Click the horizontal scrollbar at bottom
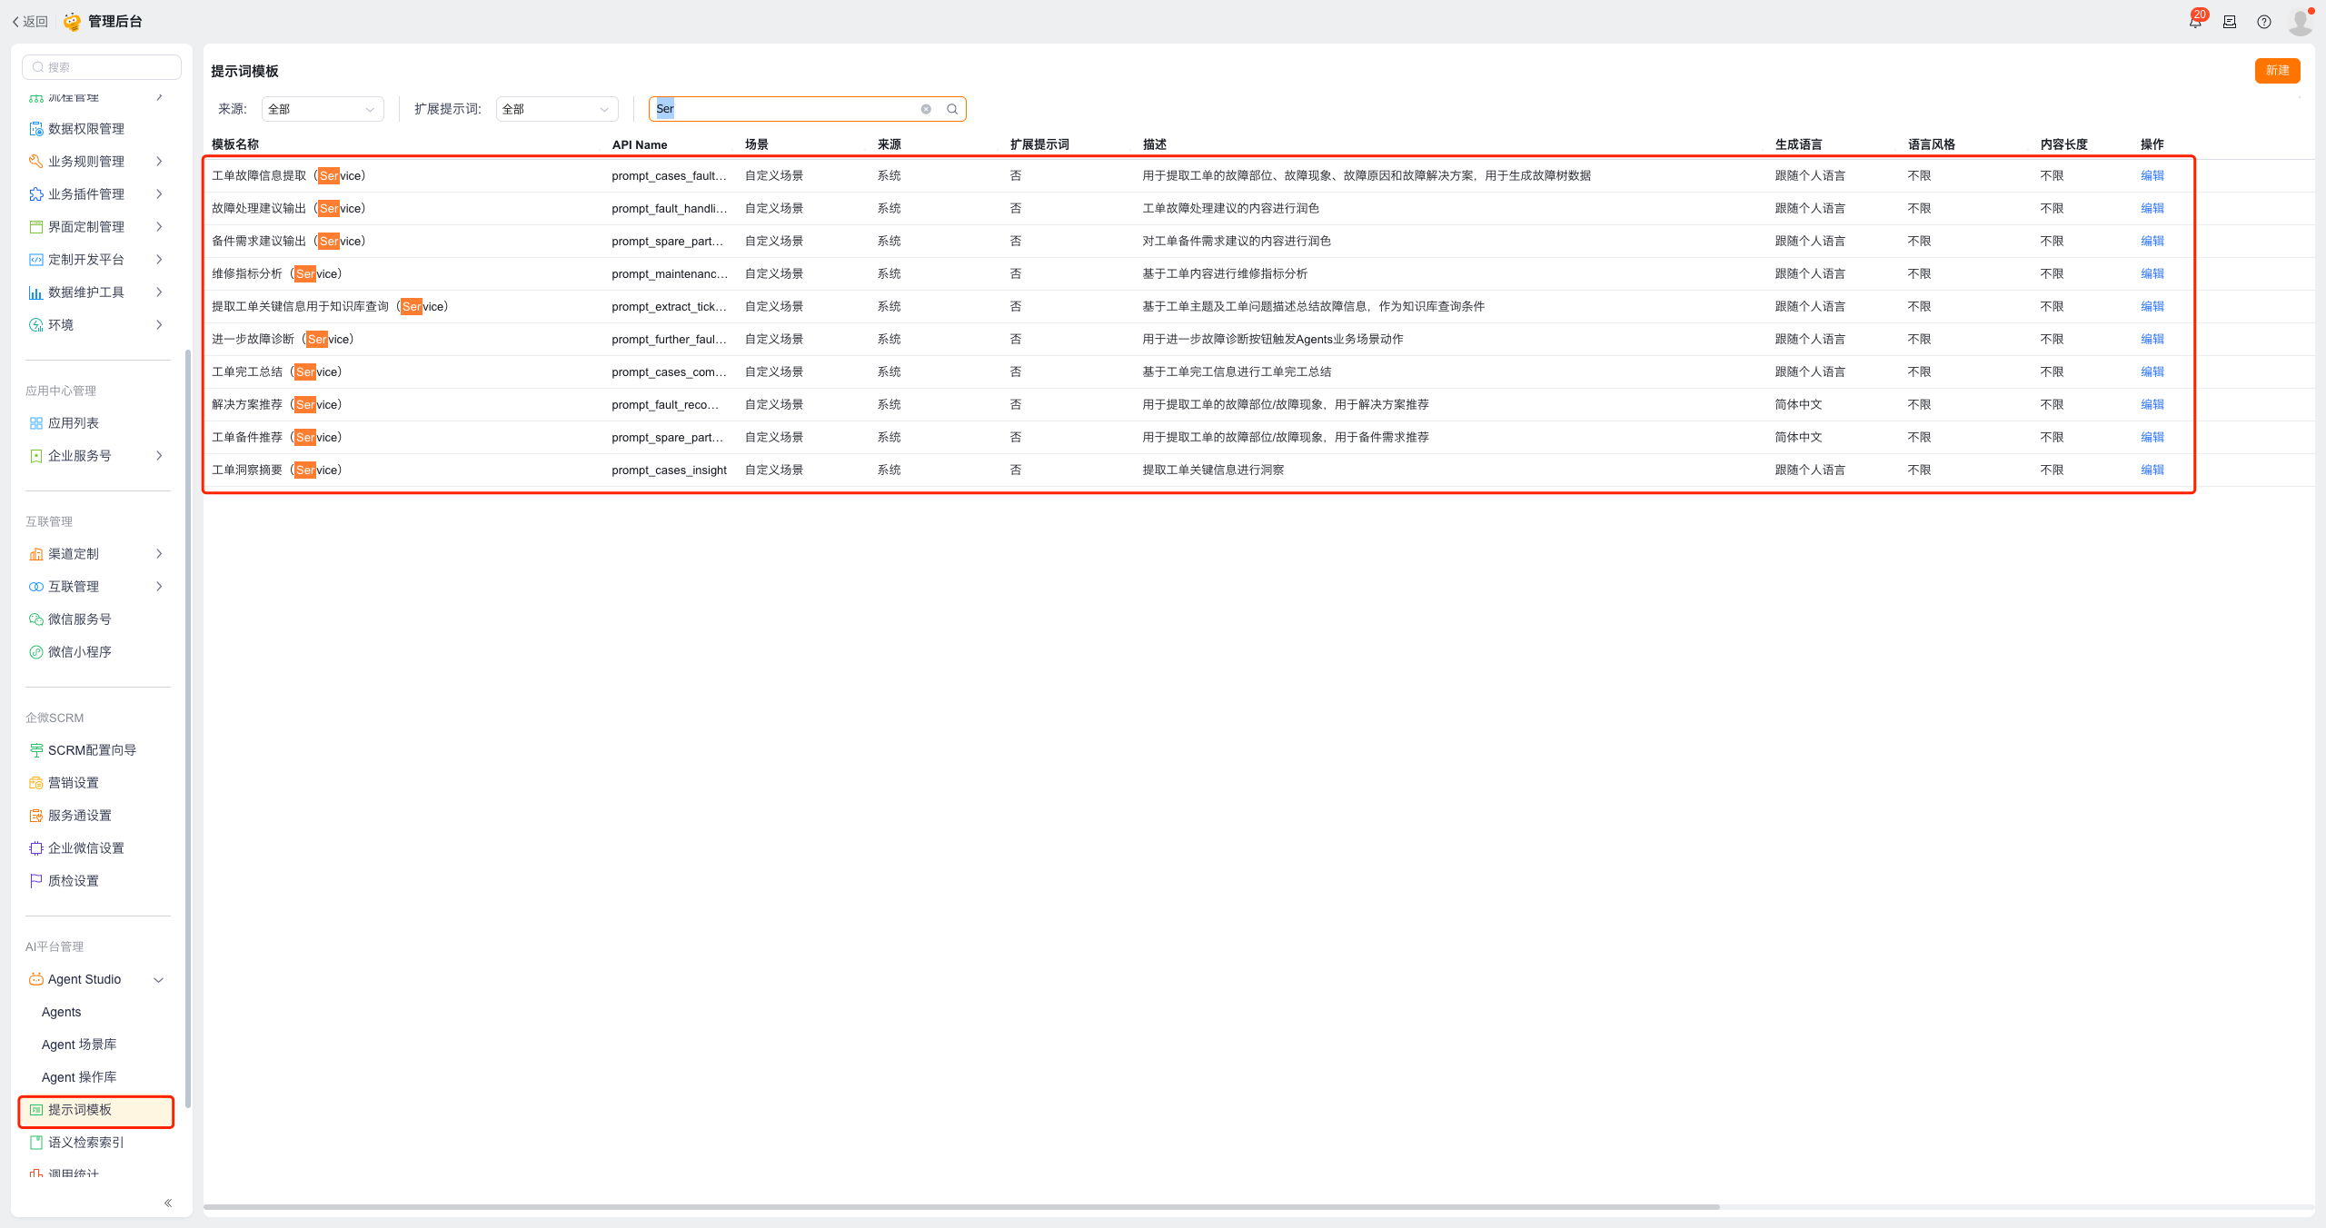 [961, 1207]
